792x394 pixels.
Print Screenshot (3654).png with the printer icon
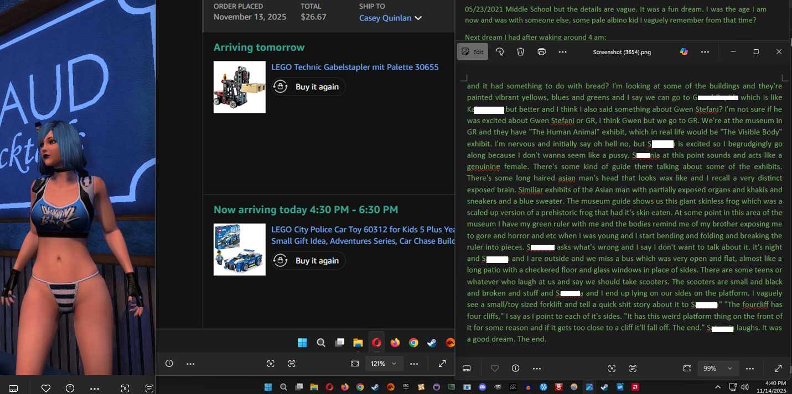pos(542,51)
